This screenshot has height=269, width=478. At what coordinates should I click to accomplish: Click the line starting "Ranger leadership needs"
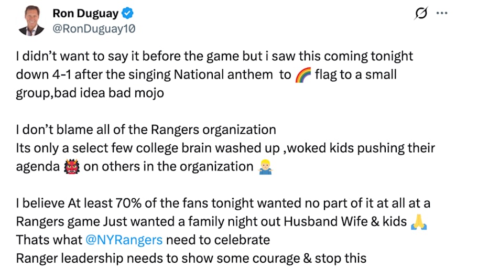[191, 259]
